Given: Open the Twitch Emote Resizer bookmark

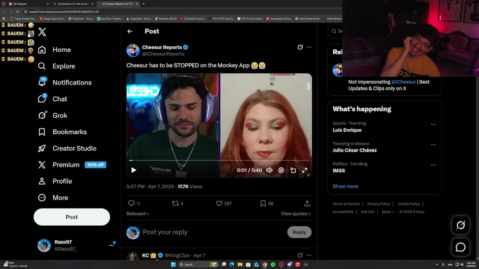Looking at the screenshot, I should pyautogui.click(x=308, y=18).
